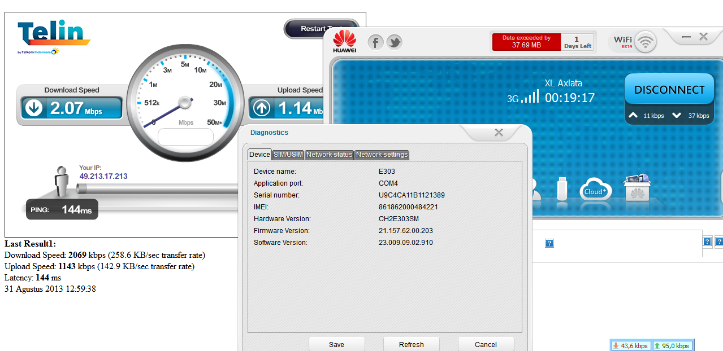Click the Refresh button in Diagnostics
Viewport: 723px width, 351px height.
(411, 344)
